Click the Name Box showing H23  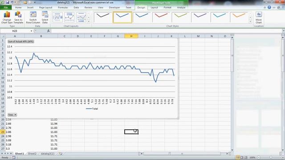15,31
